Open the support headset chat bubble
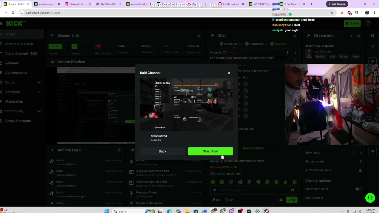Viewport: 379px width, 213px height. pos(370,198)
